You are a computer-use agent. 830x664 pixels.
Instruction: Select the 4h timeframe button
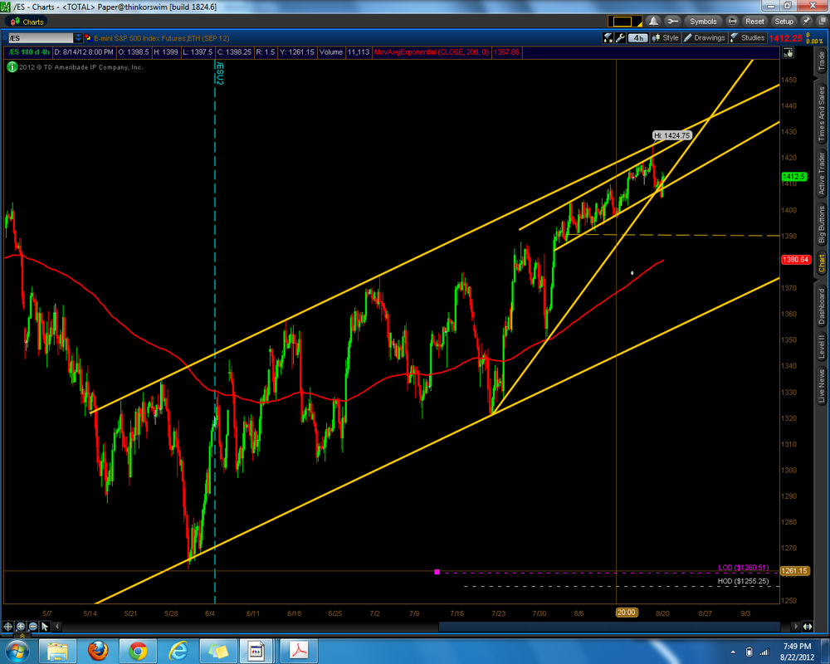tap(638, 37)
